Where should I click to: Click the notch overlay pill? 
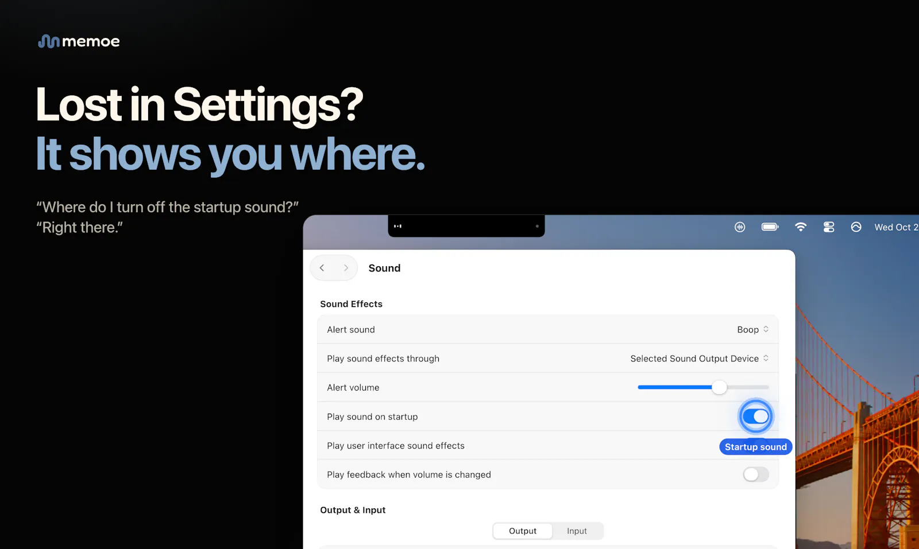point(466,226)
